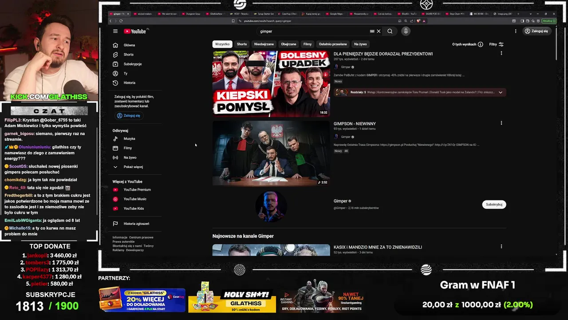Open Subskrypcje in the sidebar
Viewport: 568px width, 320px height.
tap(133, 64)
